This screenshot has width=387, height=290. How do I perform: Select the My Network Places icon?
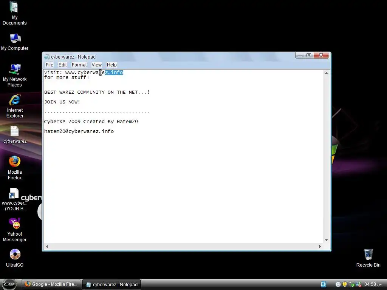click(x=15, y=76)
